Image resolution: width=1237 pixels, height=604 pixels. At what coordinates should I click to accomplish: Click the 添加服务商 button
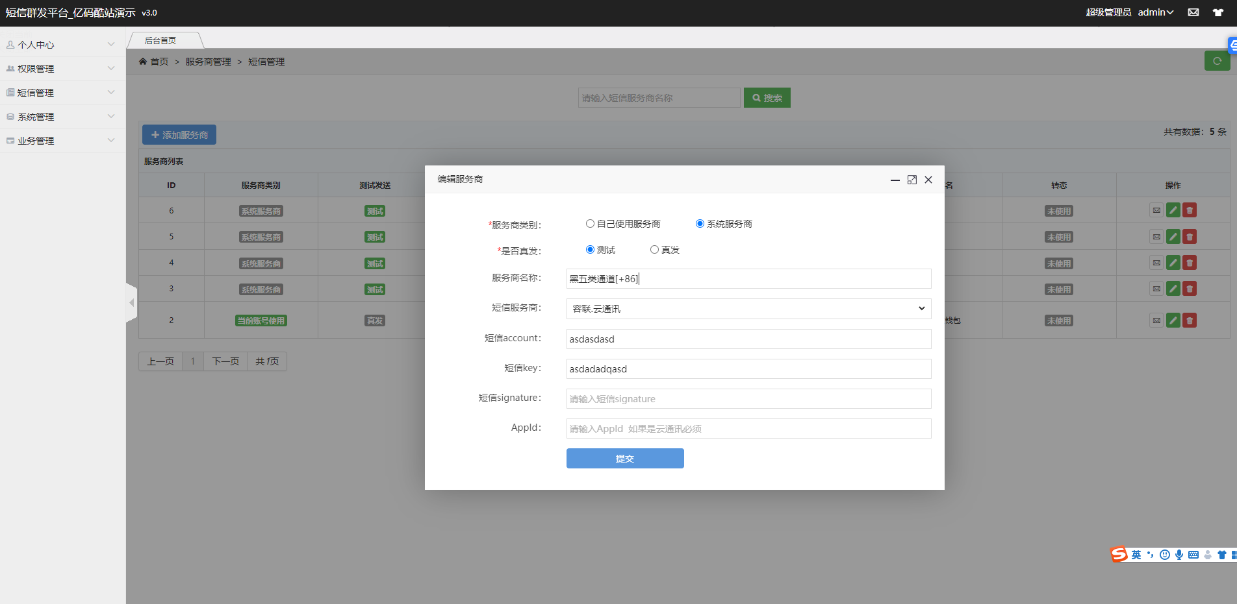[179, 135]
